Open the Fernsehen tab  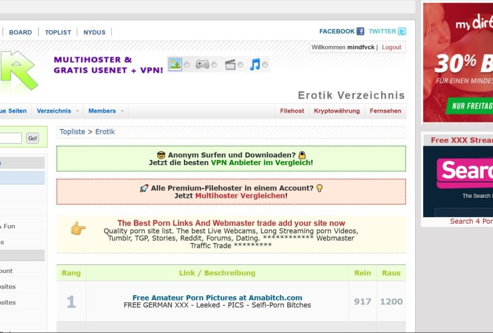(386, 111)
